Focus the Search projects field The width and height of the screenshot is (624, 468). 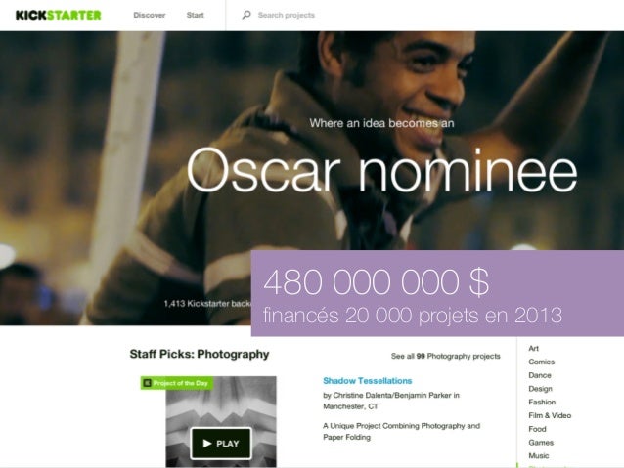coord(287,15)
